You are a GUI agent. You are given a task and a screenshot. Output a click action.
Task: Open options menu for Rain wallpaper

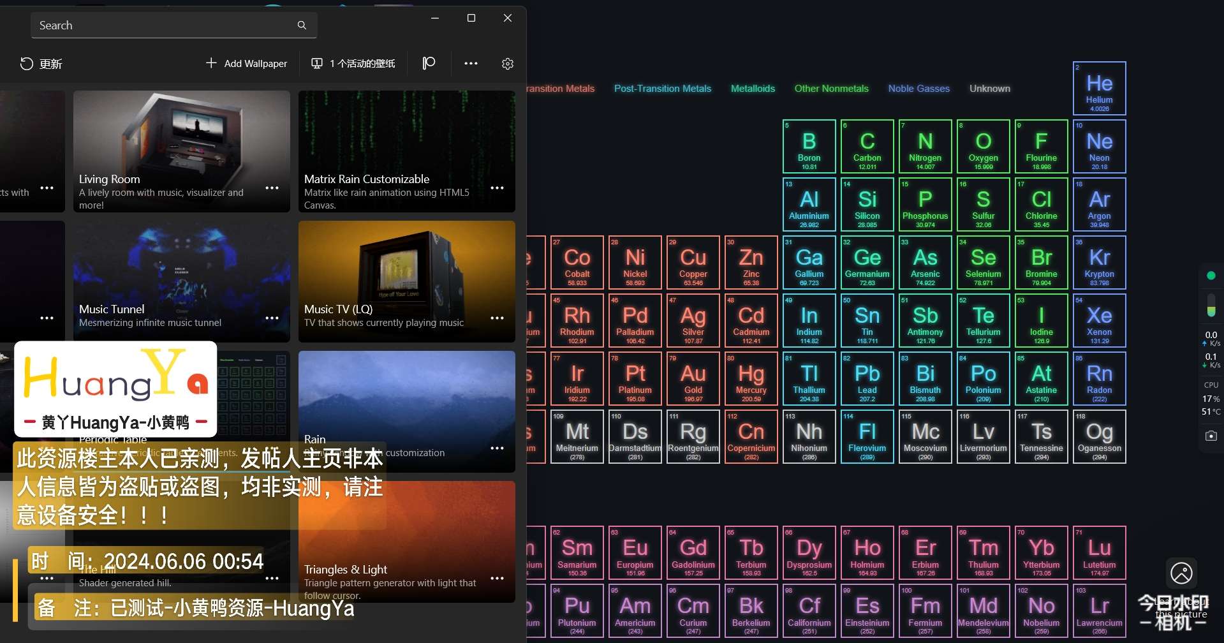pos(497,448)
